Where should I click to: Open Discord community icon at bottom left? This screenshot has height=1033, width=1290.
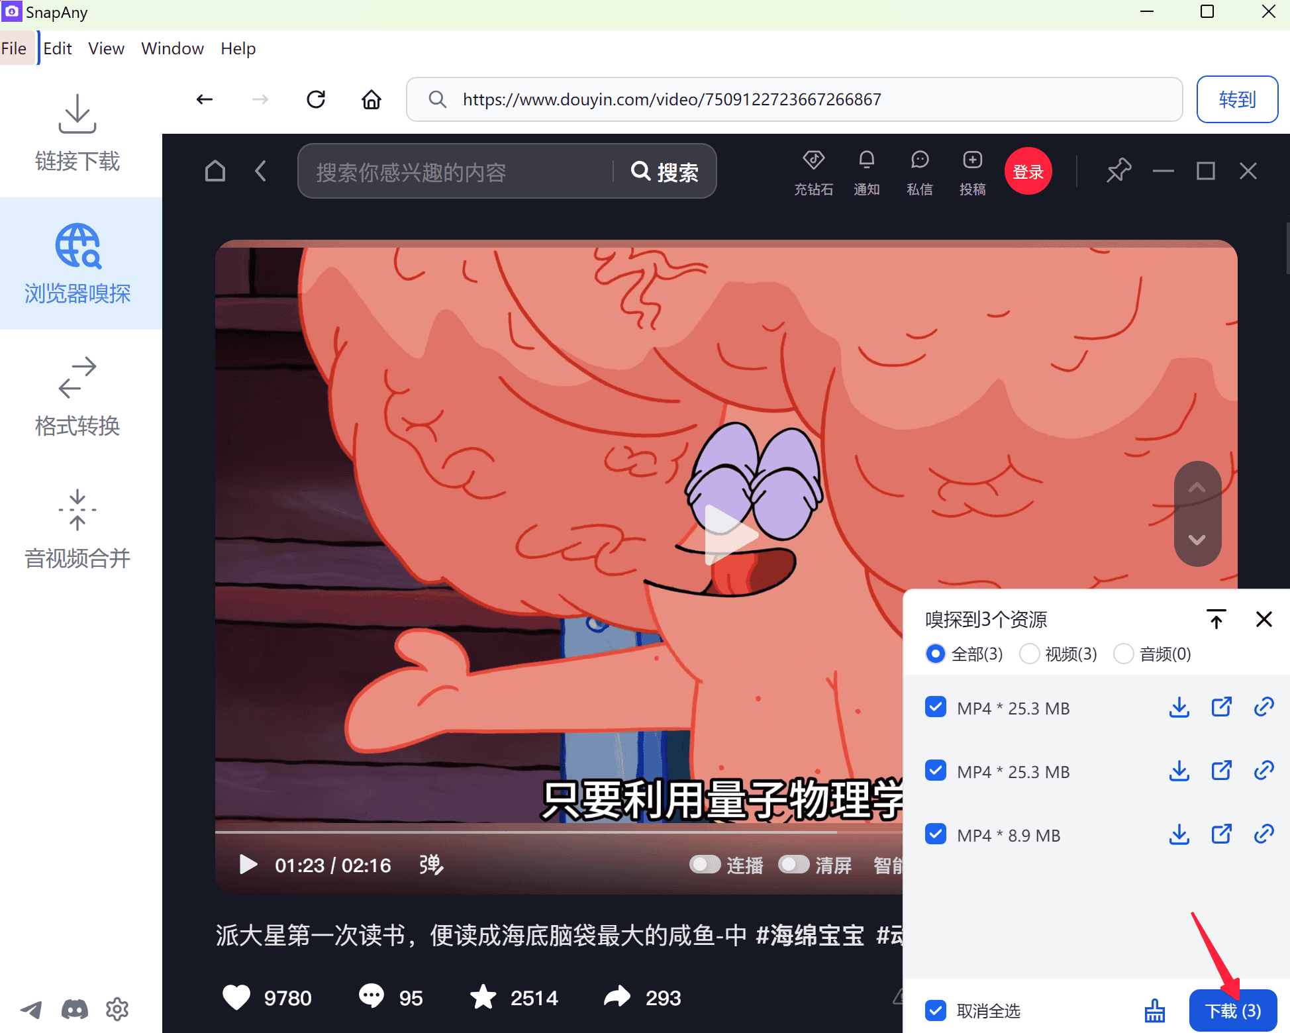pos(74,1009)
